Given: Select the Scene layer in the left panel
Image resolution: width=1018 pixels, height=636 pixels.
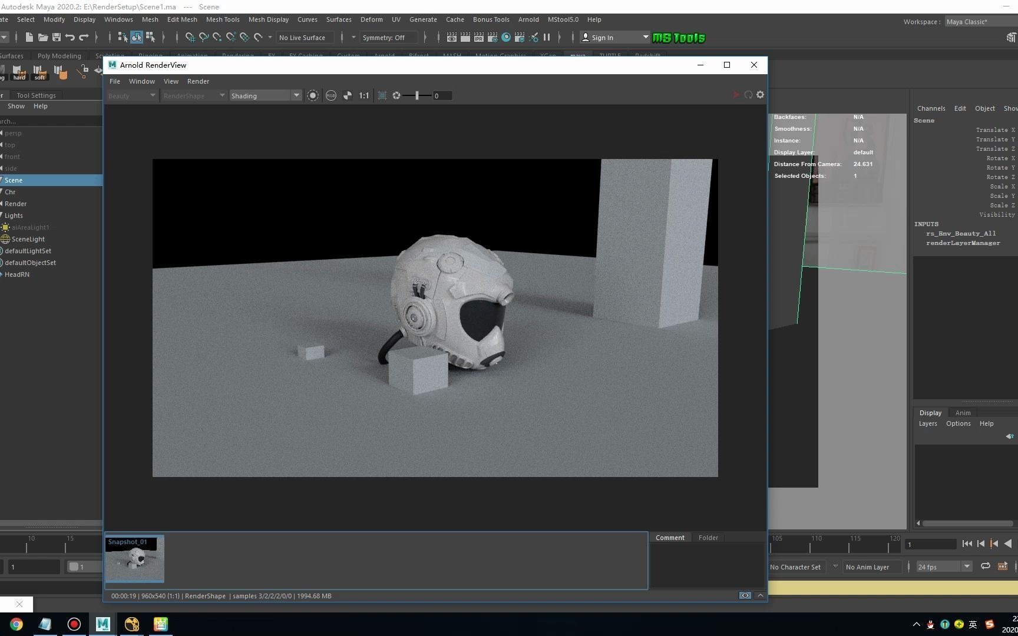Looking at the screenshot, I should tap(14, 180).
